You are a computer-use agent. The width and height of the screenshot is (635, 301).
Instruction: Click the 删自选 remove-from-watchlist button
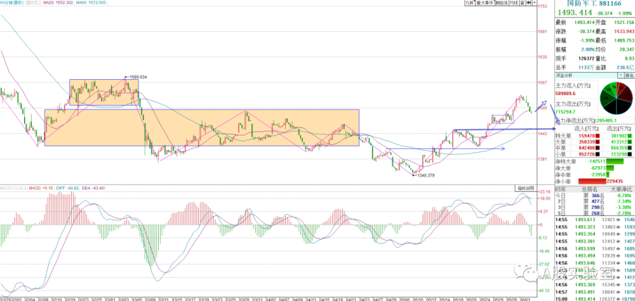pos(502,3)
